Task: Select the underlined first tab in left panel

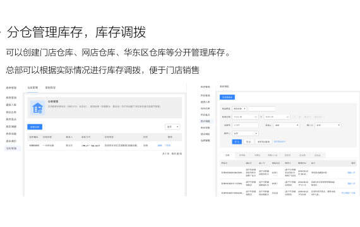Action: coord(33,88)
